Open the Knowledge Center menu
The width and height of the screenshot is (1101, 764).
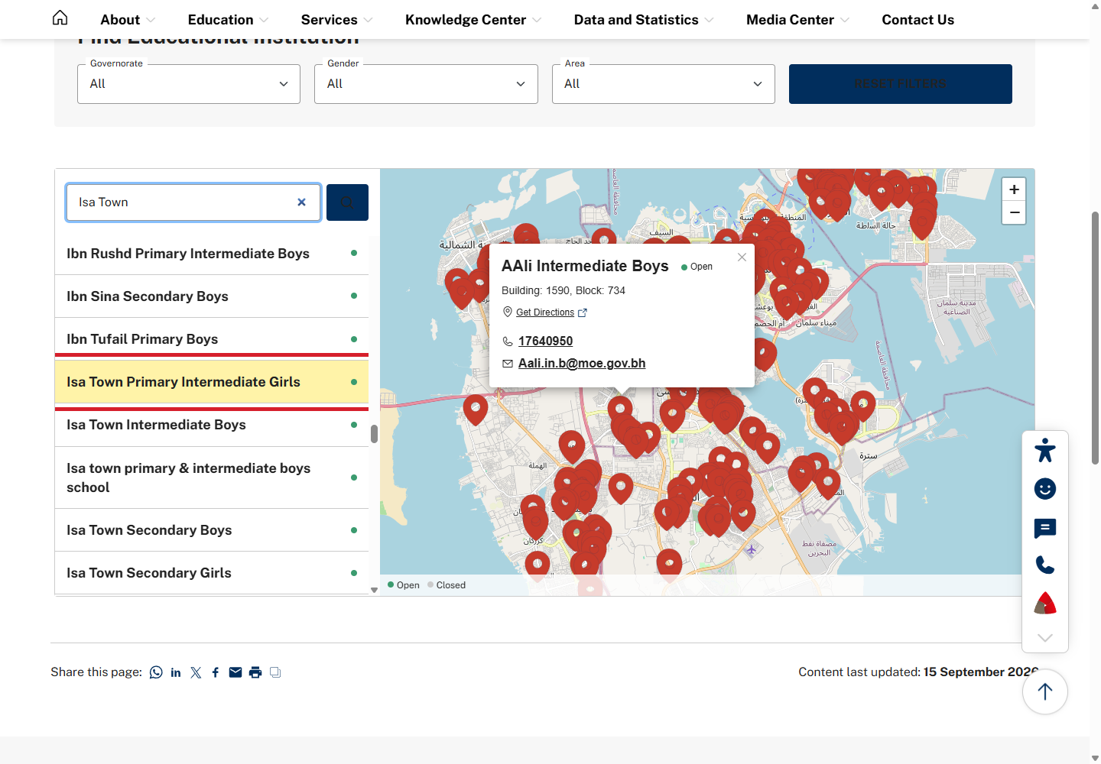coord(473,20)
